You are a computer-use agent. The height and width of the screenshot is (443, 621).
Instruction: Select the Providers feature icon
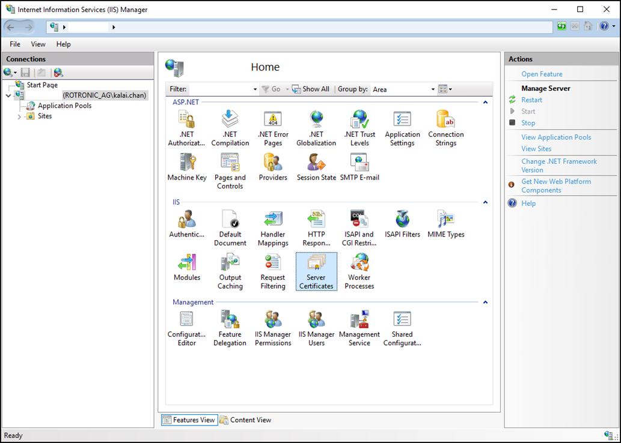click(x=273, y=167)
